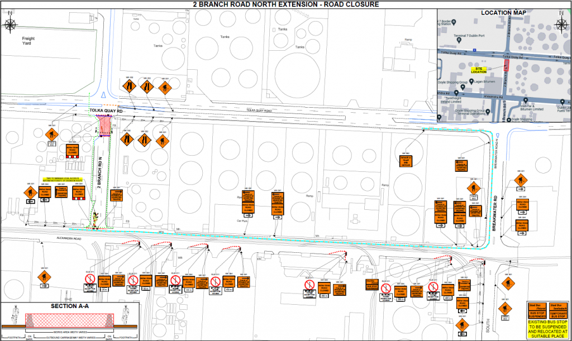This screenshot has width=572, height=341.
Task: Click the compass rose inside the Location Map
Action: 562,23
